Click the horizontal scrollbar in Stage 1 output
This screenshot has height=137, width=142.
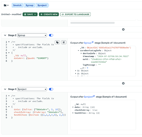92,23
